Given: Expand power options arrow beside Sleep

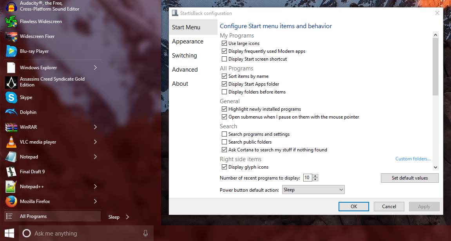Looking at the screenshot, I should pos(127,217).
